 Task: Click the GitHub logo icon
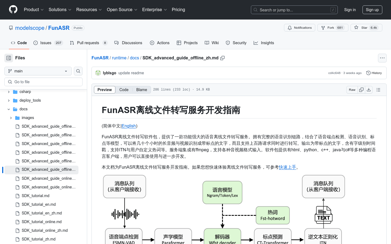pyautogui.click(x=13, y=9)
